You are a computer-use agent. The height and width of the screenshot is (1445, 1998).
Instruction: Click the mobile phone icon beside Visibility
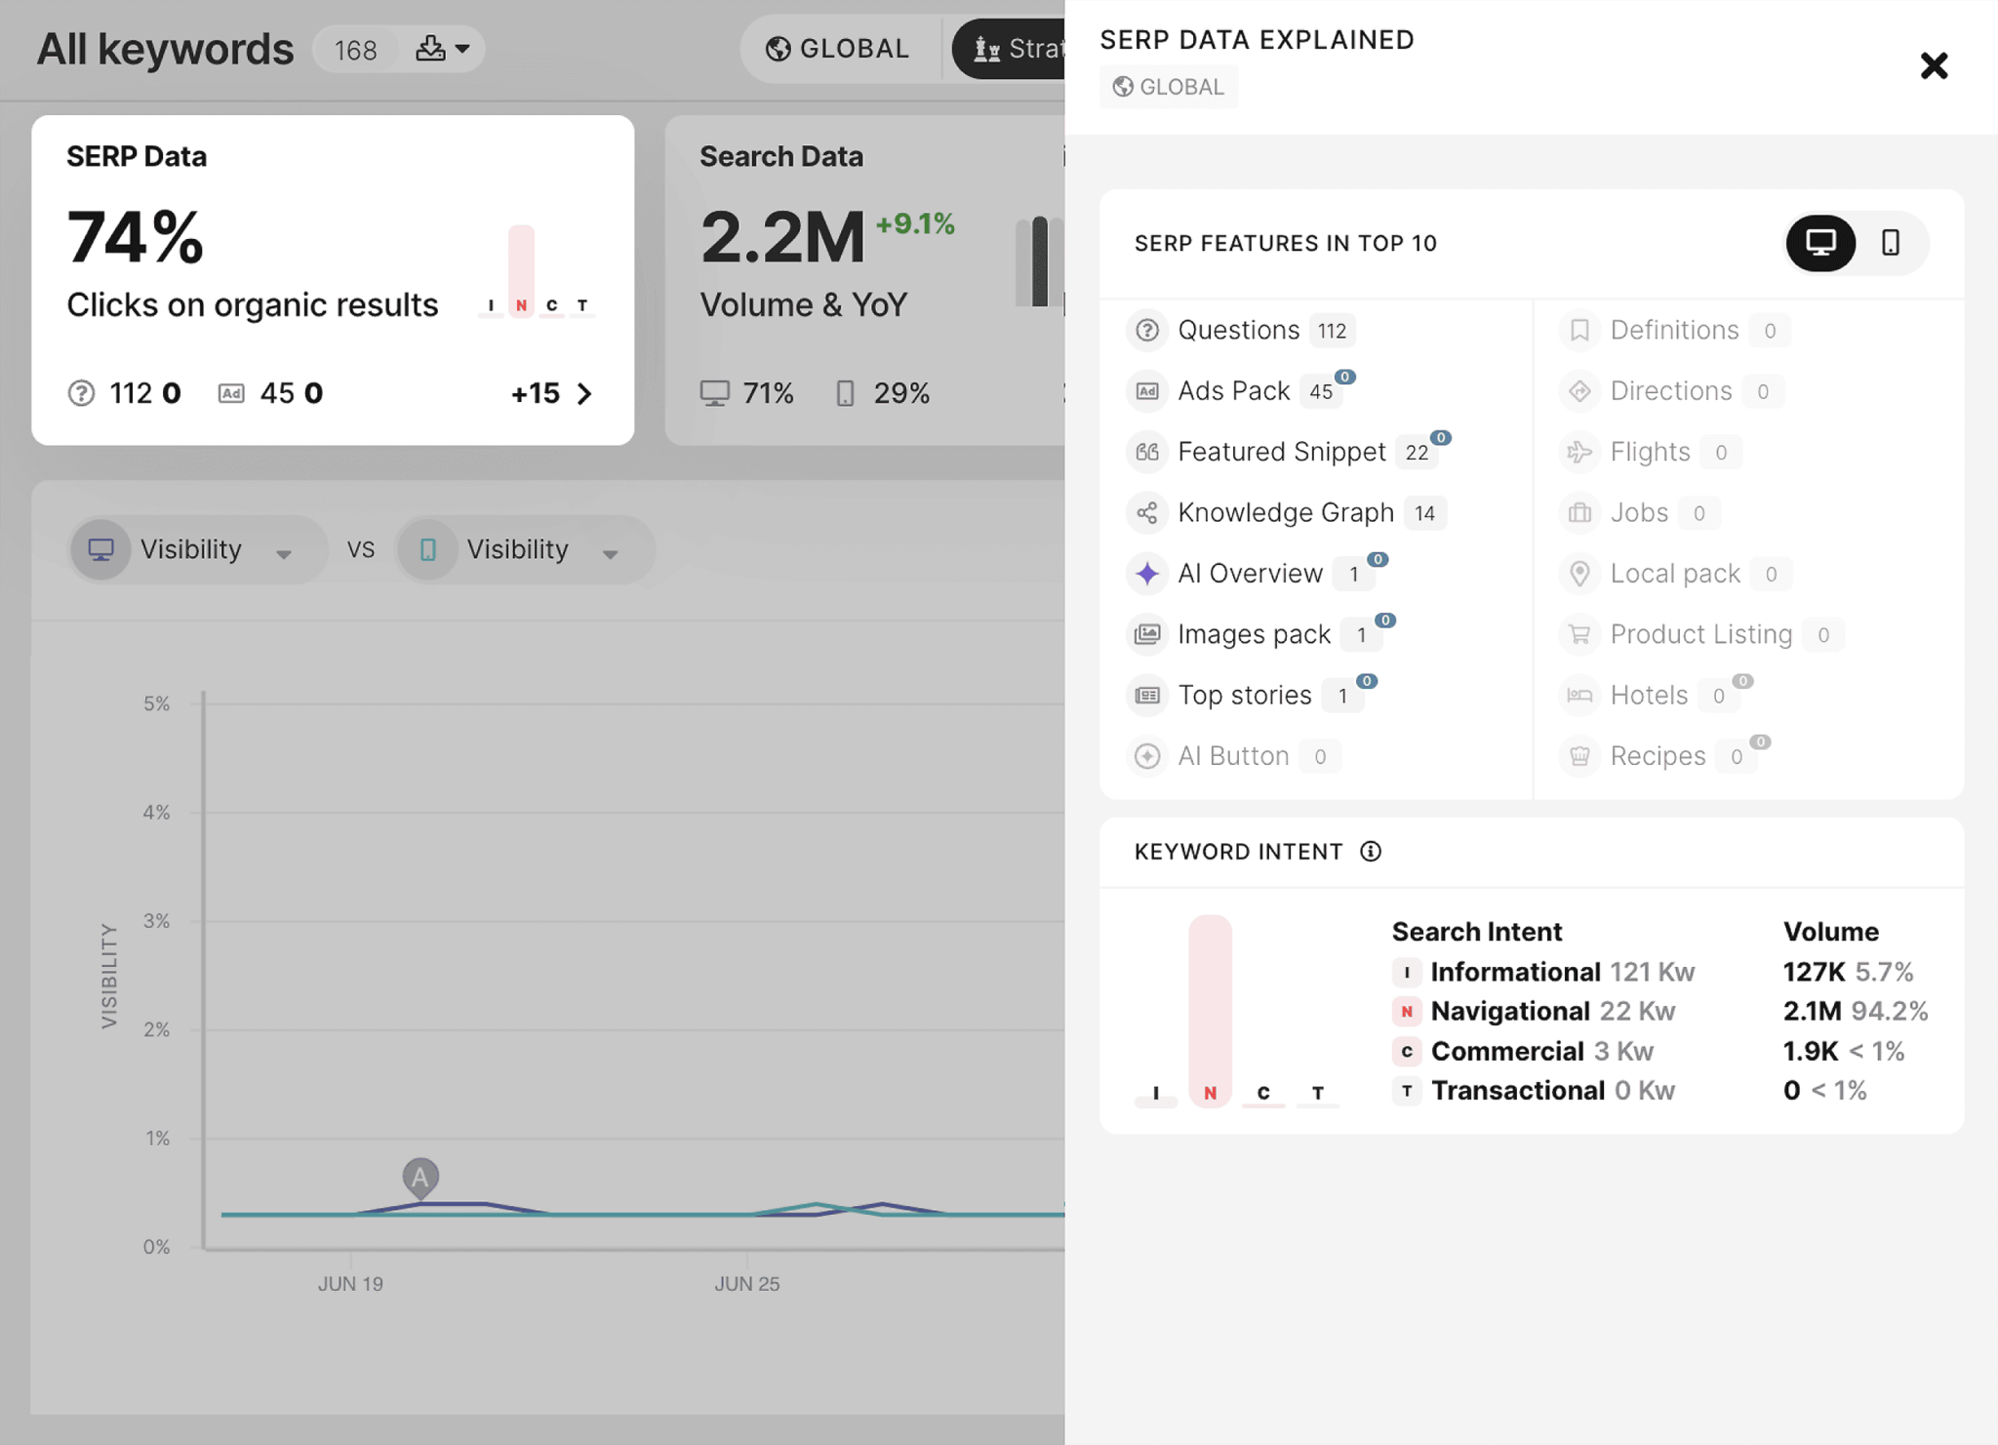[x=427, y=550]
